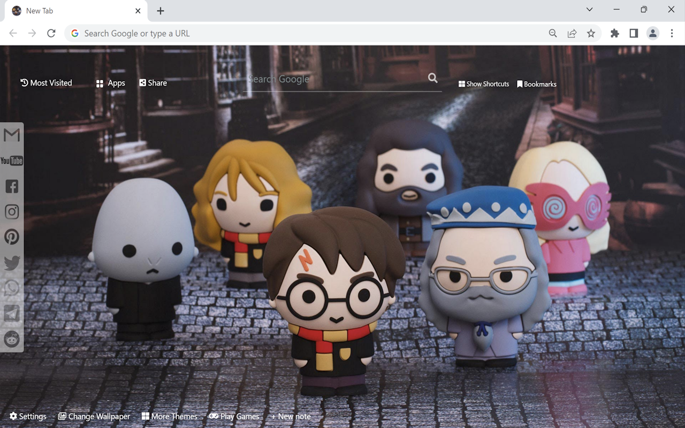Bookmark this tab with the star icon
The image size is (685, 428).
[591, 33]
